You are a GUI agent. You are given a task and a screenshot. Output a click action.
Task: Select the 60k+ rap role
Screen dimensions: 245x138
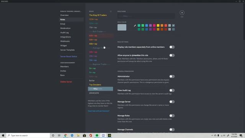pos(100,36)
